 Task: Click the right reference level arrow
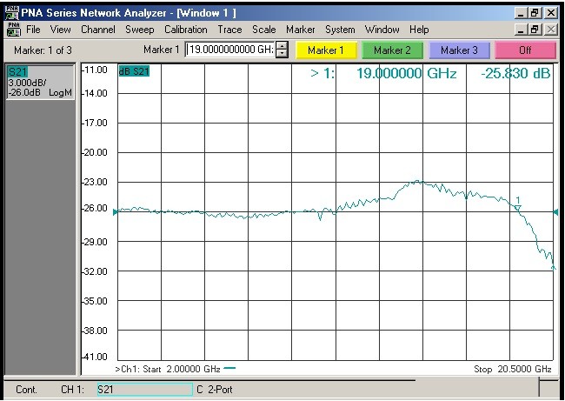coord(556,212)
